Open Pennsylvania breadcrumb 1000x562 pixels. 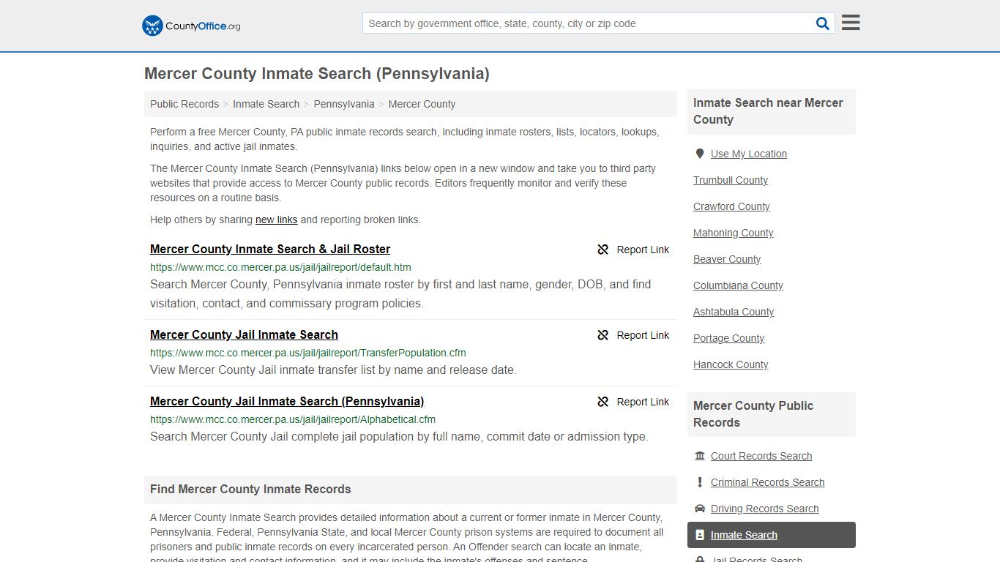(344, 104)
